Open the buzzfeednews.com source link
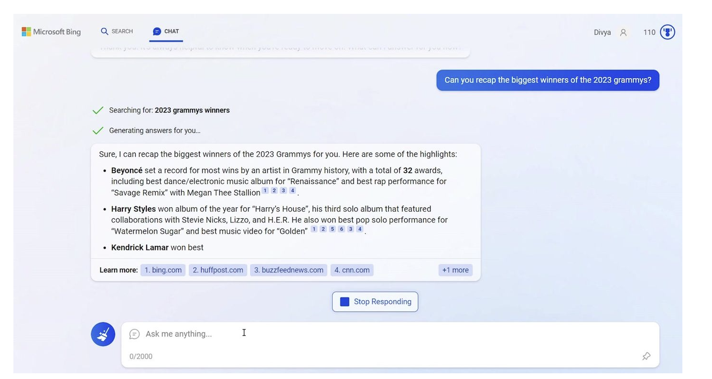 289,270
